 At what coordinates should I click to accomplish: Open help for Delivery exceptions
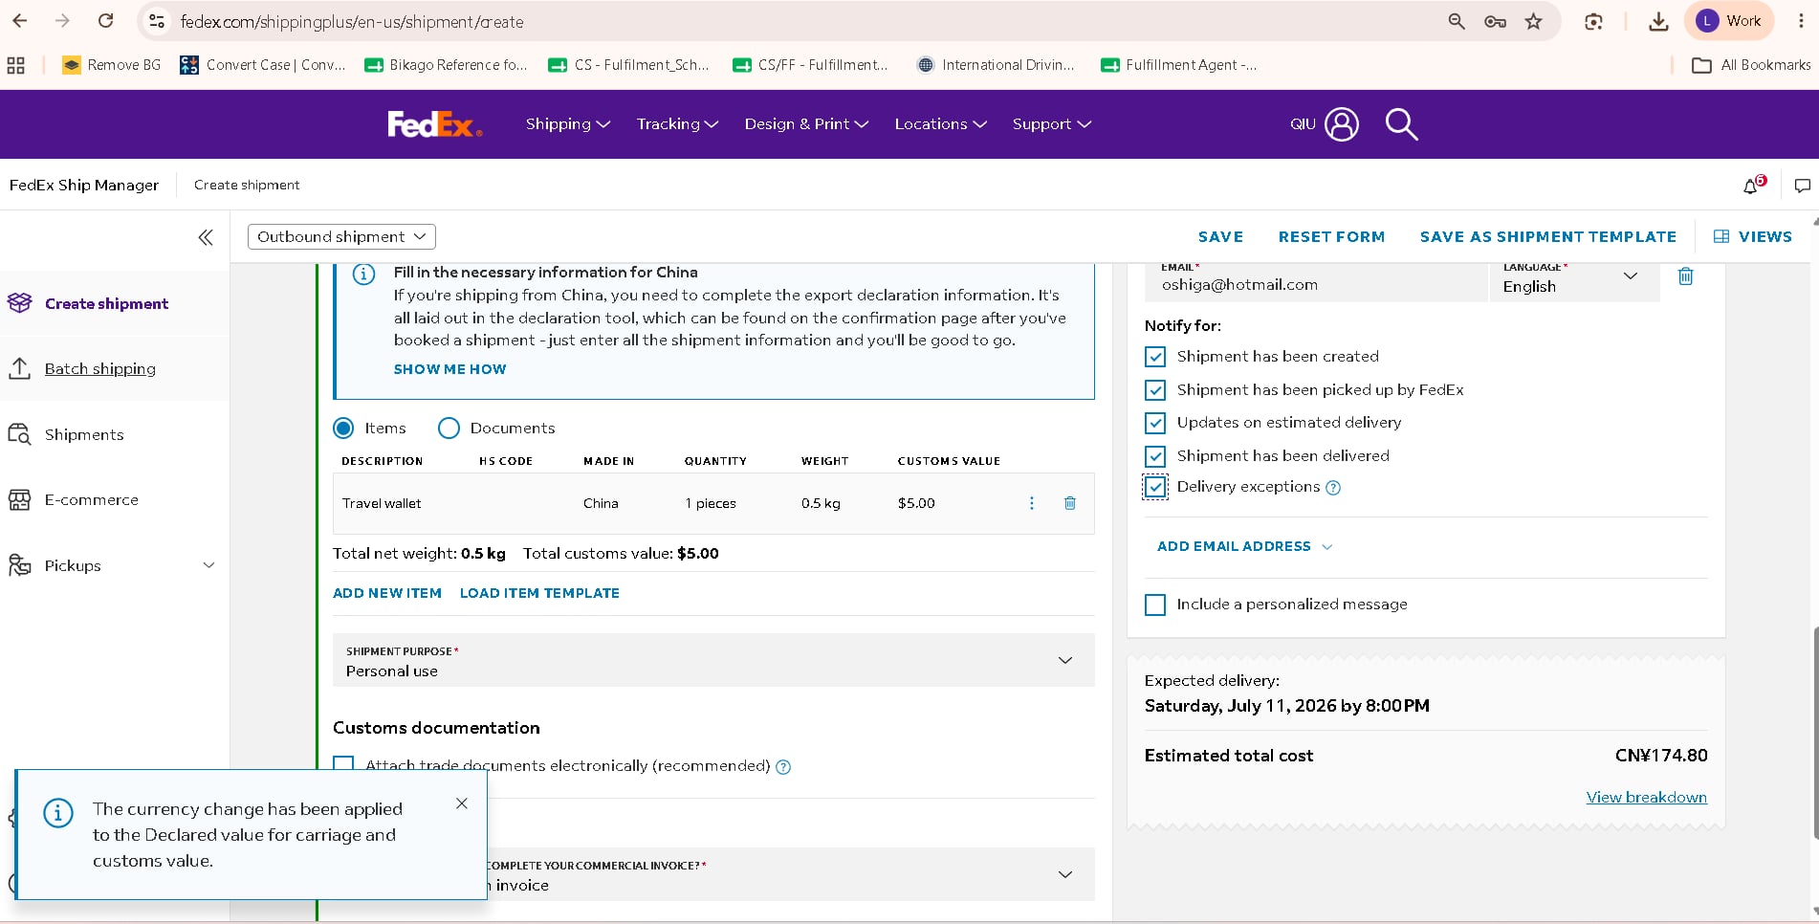click(1333, 488)
